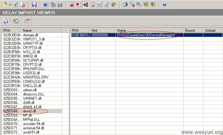The height and width of the screenshot is (135, 223).
Task: Click the page with pen toolbar icon
Action: 99,5
